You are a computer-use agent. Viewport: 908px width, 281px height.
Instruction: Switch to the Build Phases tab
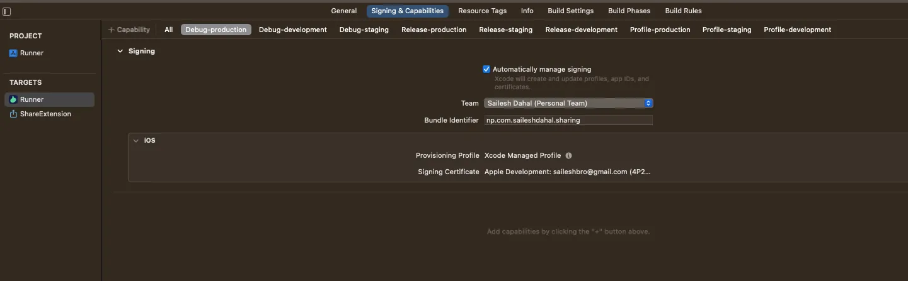click(x=630, y=11)
